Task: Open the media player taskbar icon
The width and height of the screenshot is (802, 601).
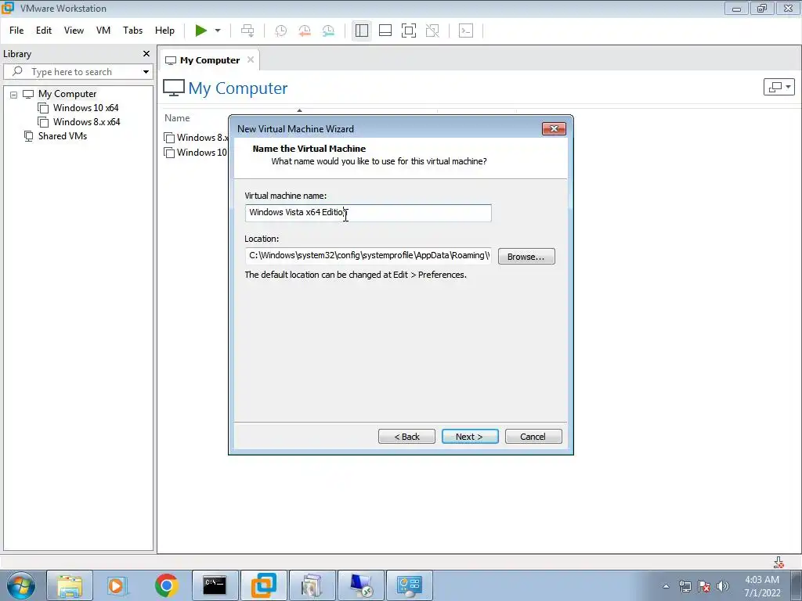Action: point(116,585)
